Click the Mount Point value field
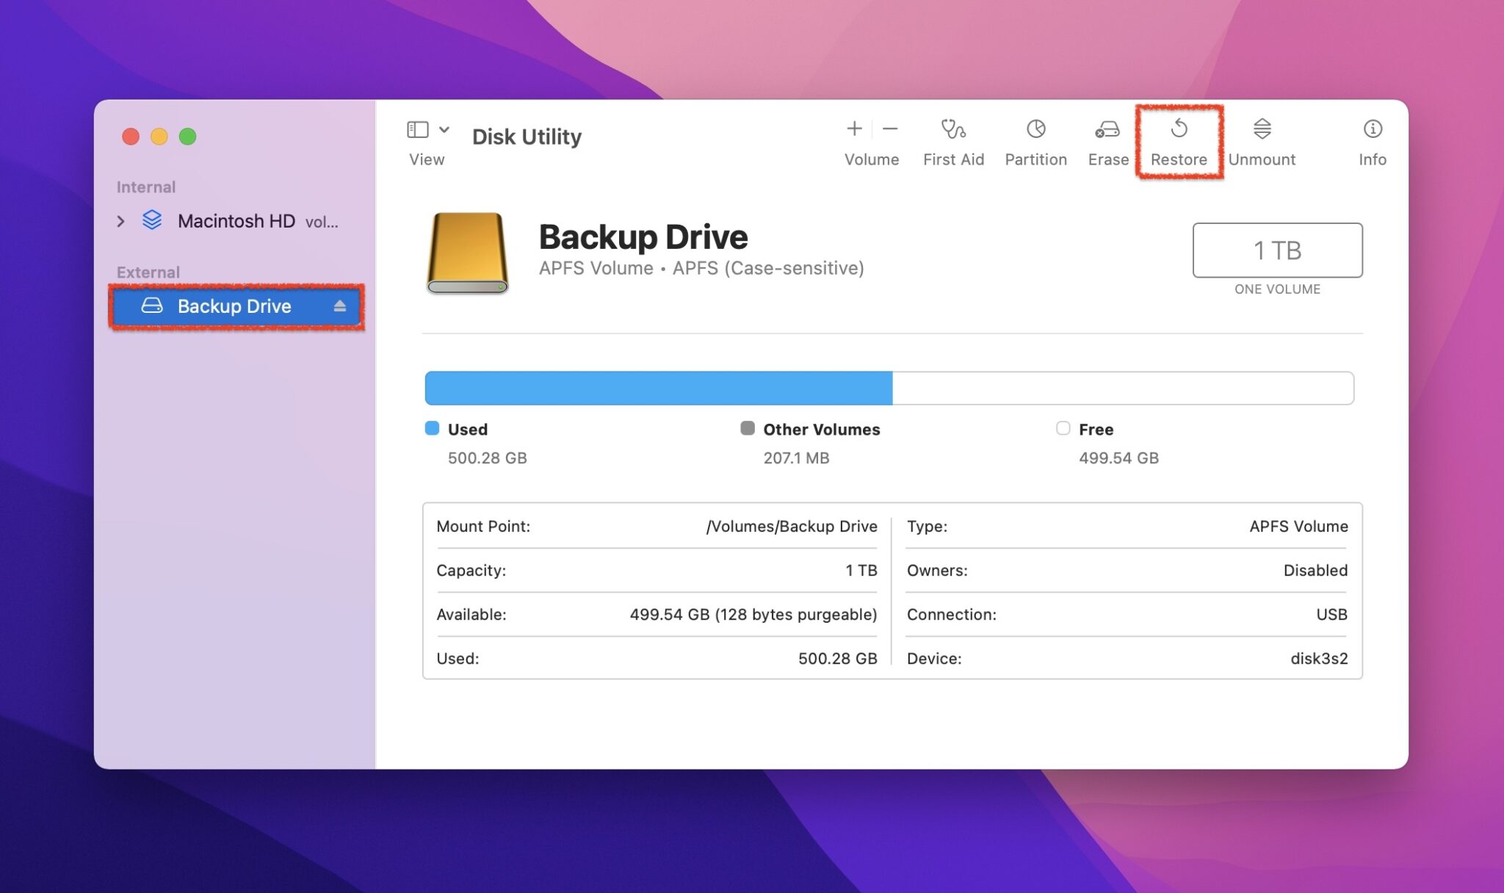This screenshot has height=893, width=1504. (791, 526)
